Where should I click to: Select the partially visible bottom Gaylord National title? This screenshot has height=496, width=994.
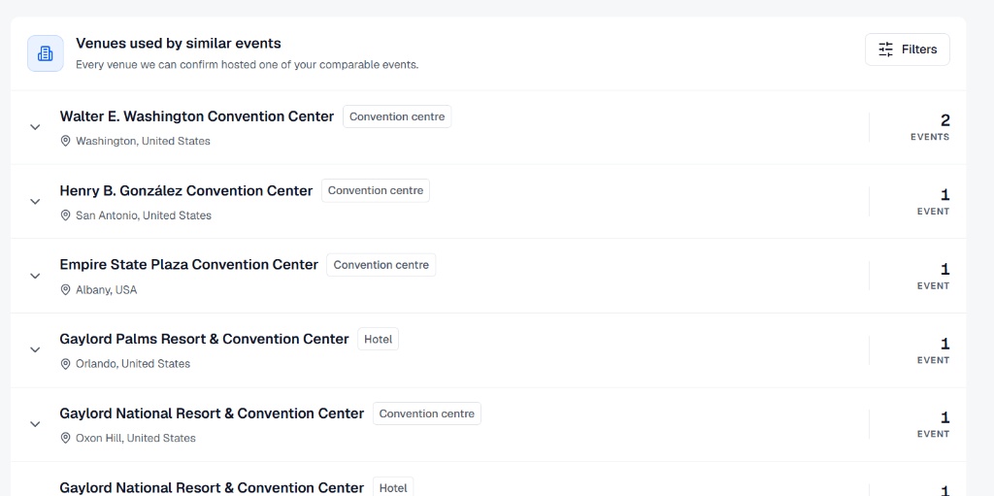click(x=212, y=488)
